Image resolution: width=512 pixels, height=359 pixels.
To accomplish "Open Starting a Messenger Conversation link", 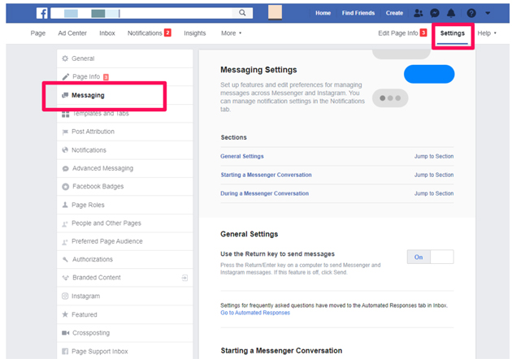I will 266,175.
